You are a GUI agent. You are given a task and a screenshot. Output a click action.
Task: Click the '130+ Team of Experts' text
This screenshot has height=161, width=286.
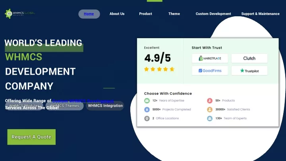(231, 118)
